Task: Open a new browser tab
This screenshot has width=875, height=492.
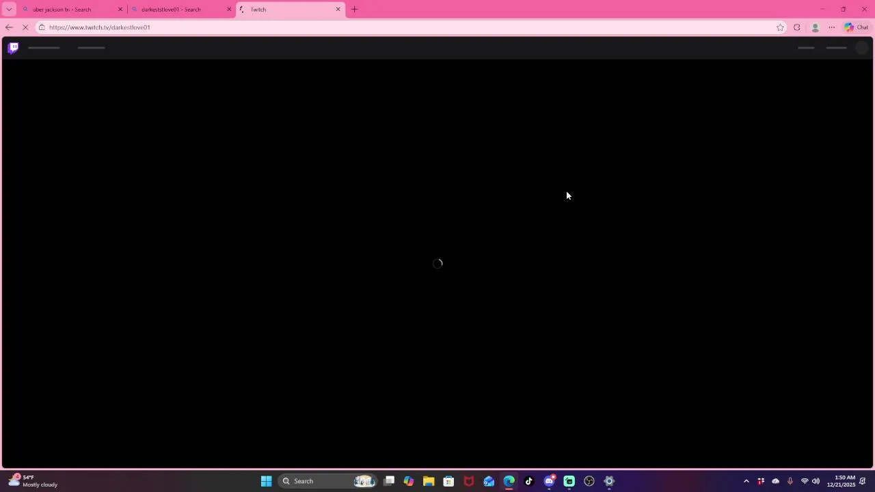Action: click(x=354, y=10)
